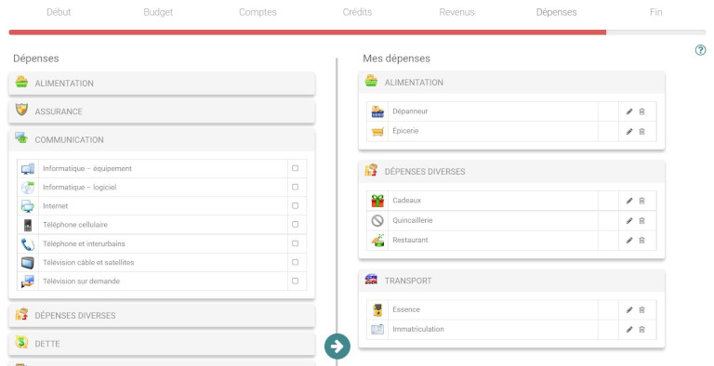Click the Informatique – logiciel disc icon
This screenshot has height=366, width=714.
tap(28, 188)
